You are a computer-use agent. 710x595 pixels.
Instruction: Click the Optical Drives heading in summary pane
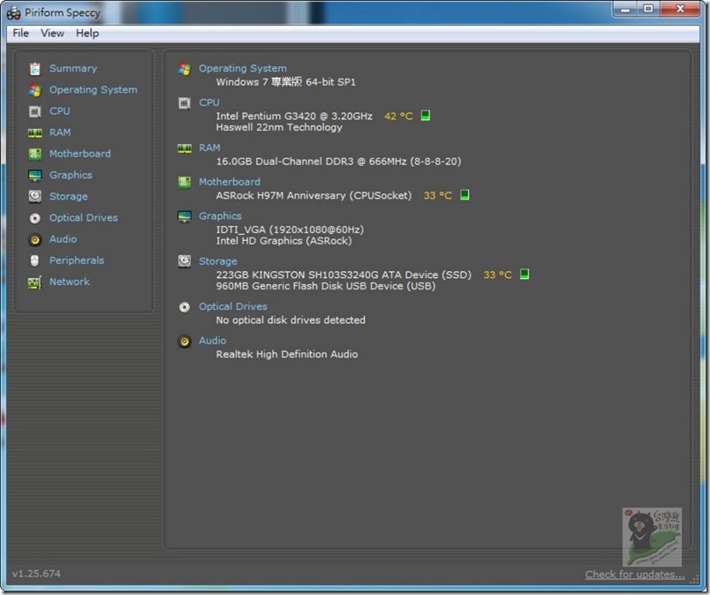(233, 306)
